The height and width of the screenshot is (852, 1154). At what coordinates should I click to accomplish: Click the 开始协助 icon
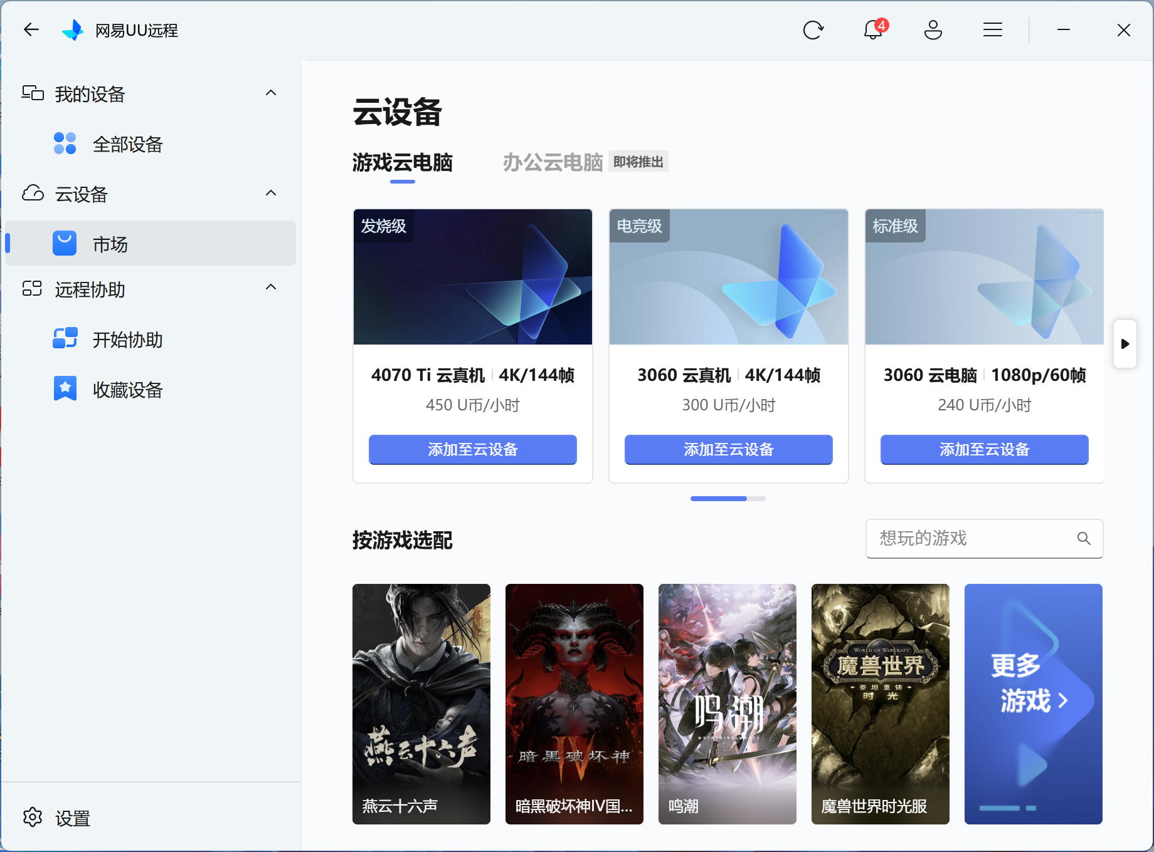coord(65,338)
